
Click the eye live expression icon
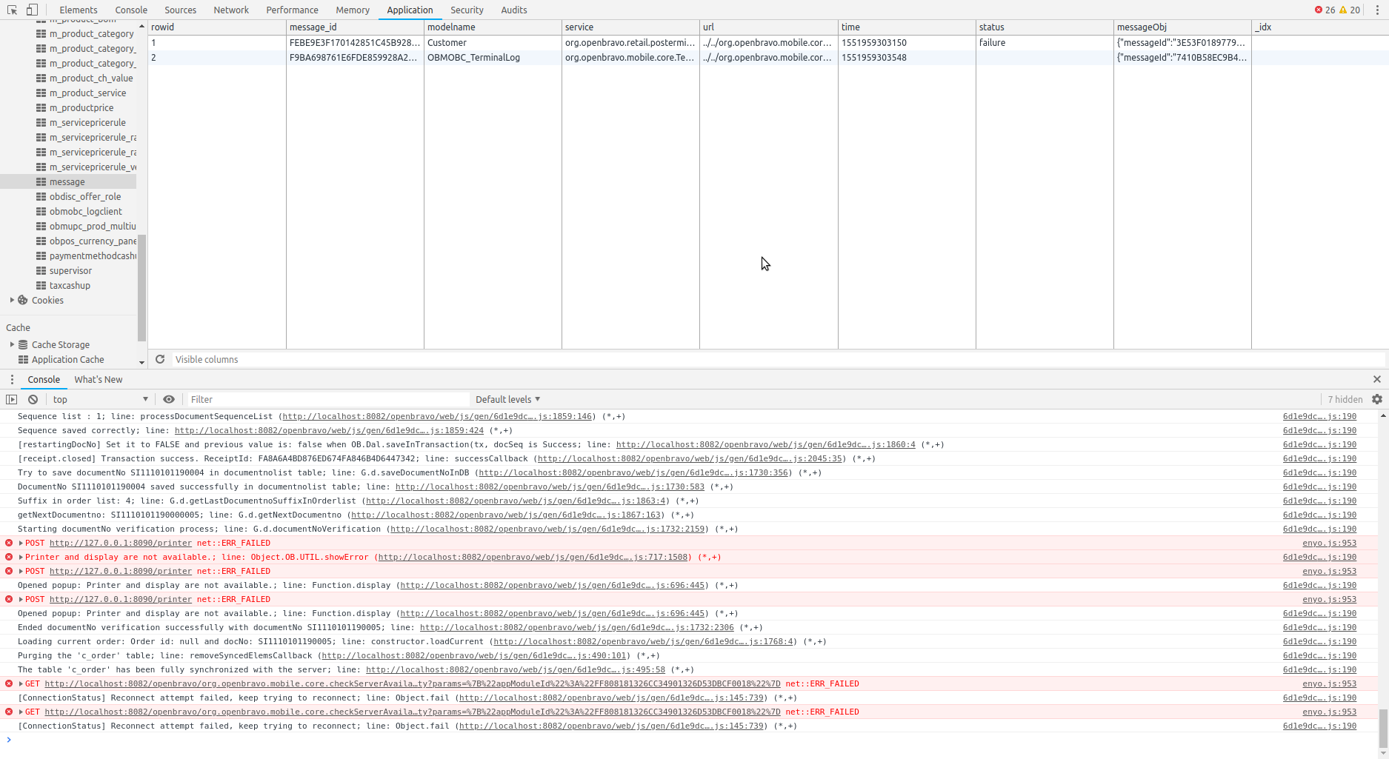coord(169,399)
